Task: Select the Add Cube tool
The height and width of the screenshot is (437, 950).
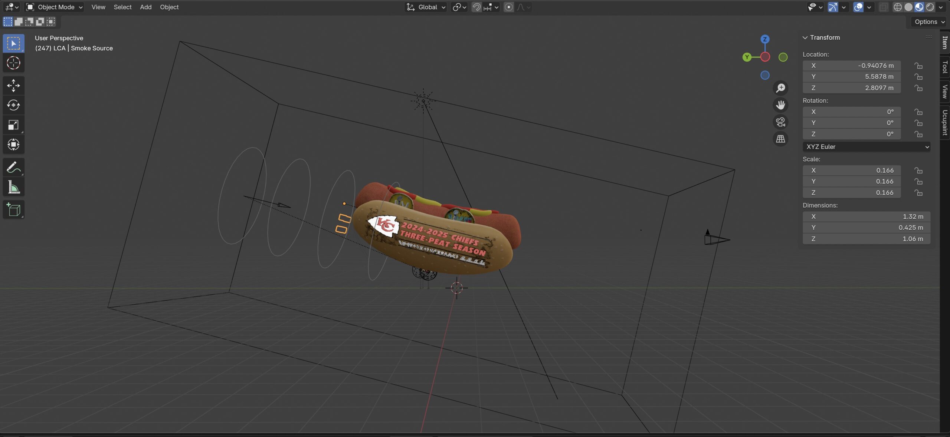Action: (x=13, y=209)
